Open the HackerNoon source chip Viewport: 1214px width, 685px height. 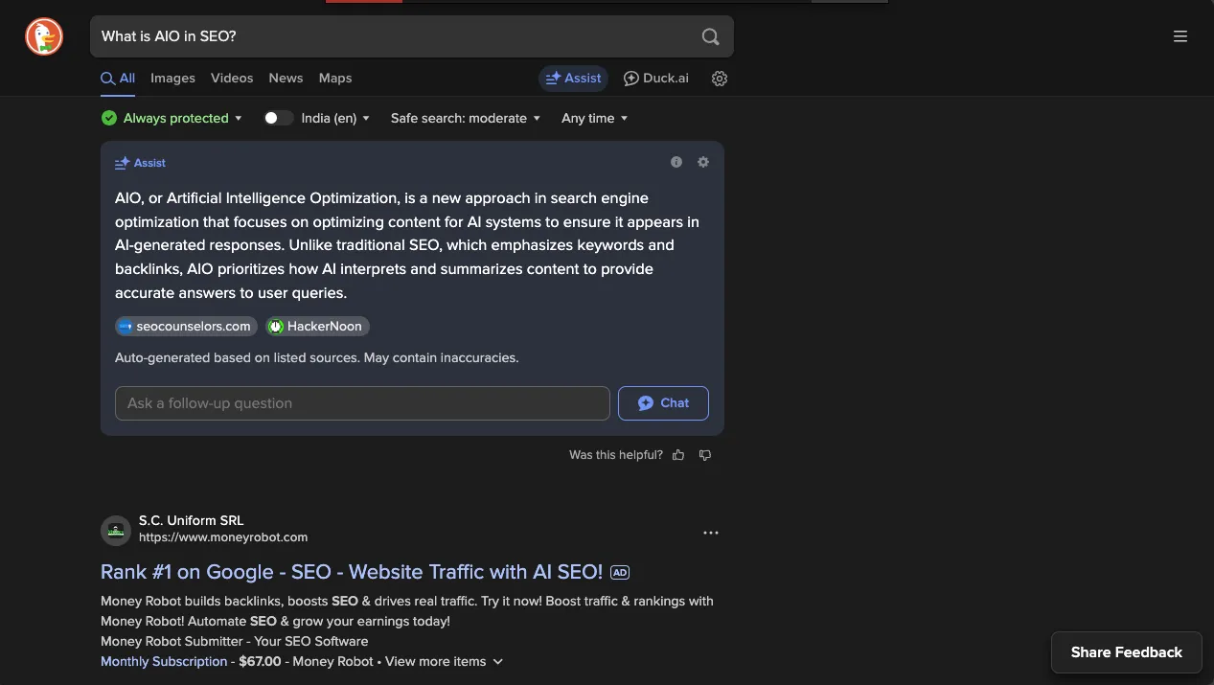pyautogui.click(x=317, y=327)
